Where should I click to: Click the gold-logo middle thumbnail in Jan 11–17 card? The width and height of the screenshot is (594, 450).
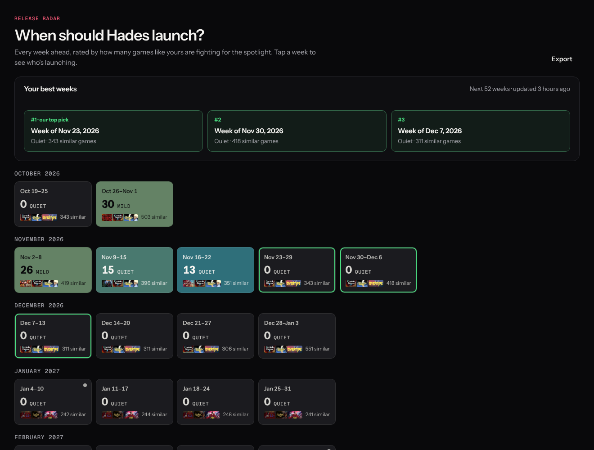click(117, 414)
